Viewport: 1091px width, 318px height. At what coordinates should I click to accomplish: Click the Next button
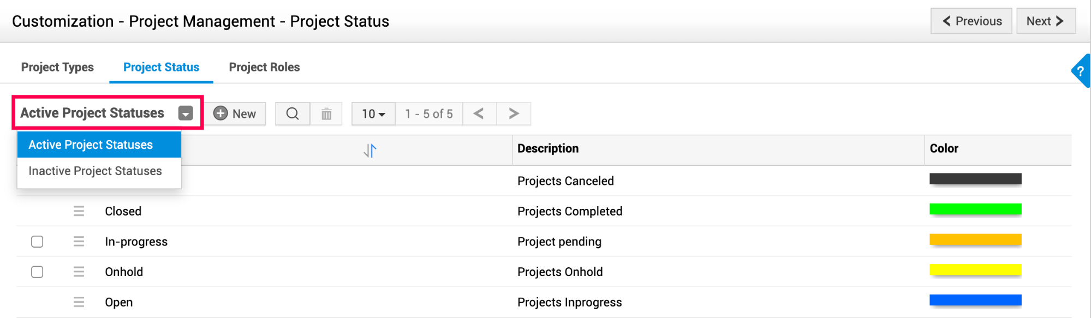(1045, 21)
